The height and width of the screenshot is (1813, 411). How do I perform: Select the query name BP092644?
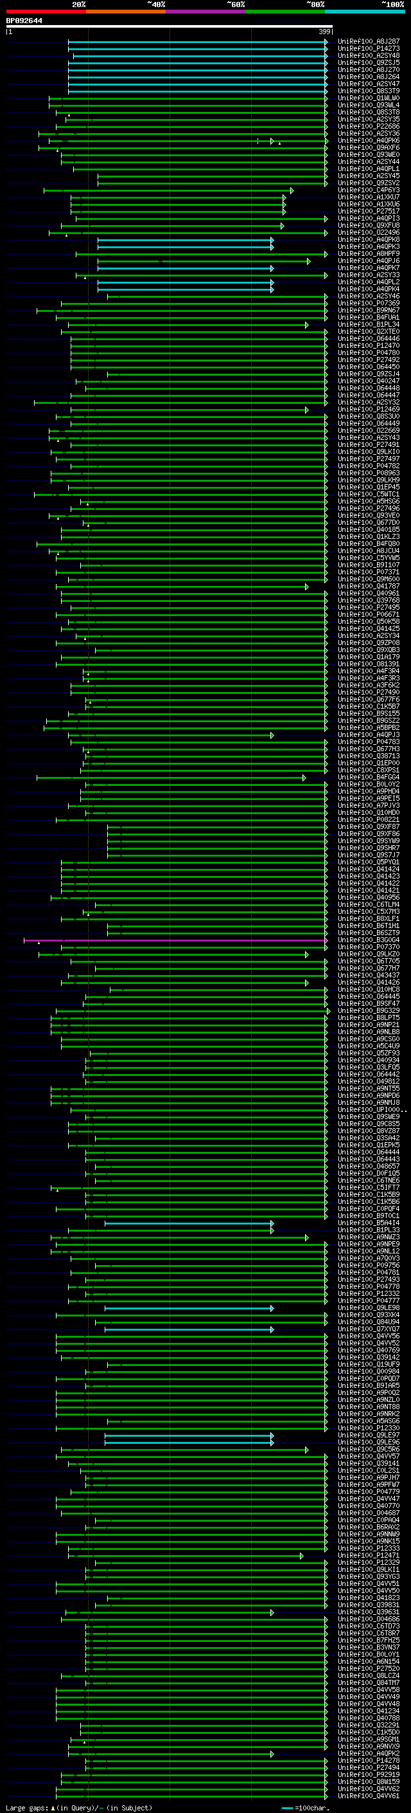pyautogui.click(x=24, y=21)
